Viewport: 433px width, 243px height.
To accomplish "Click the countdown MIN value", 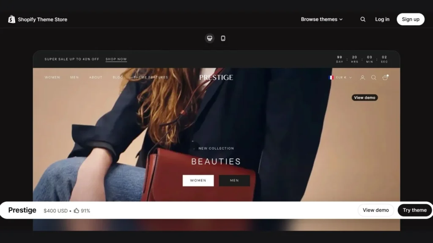I will (370, 57).
